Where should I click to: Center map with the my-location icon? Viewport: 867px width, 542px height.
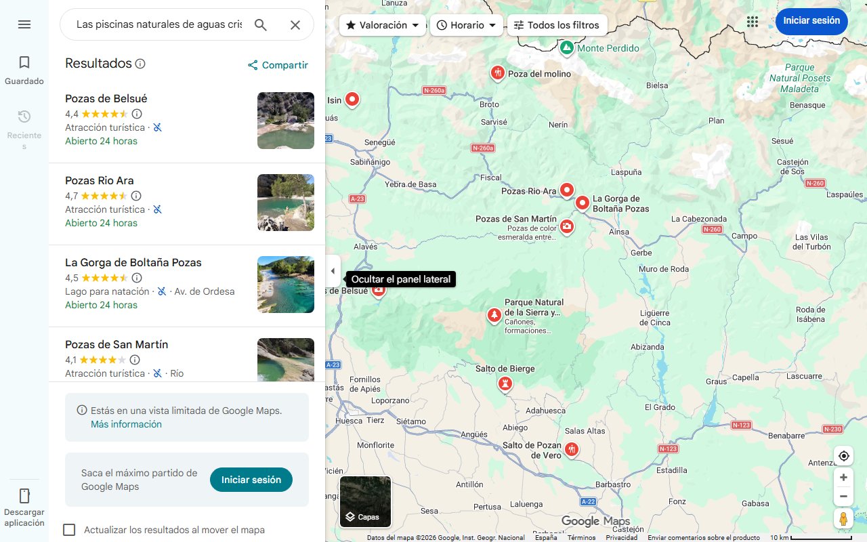click(x=843, y=456)
